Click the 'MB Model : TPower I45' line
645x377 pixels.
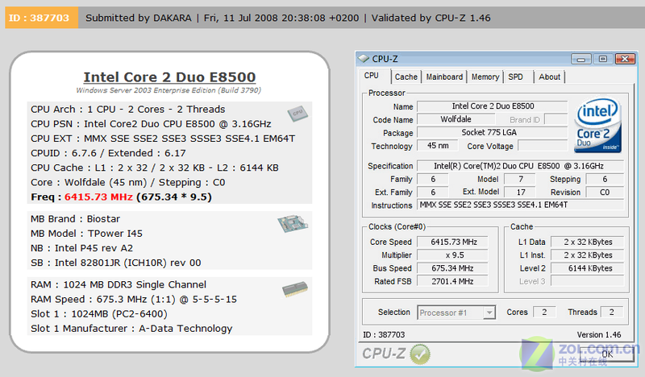coord(86,234)
